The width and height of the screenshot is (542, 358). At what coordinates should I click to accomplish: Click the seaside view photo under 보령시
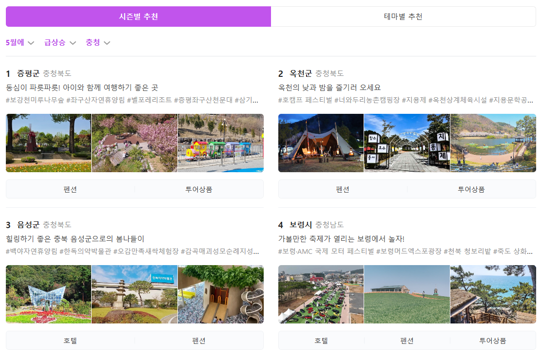(x=493, y=293)
